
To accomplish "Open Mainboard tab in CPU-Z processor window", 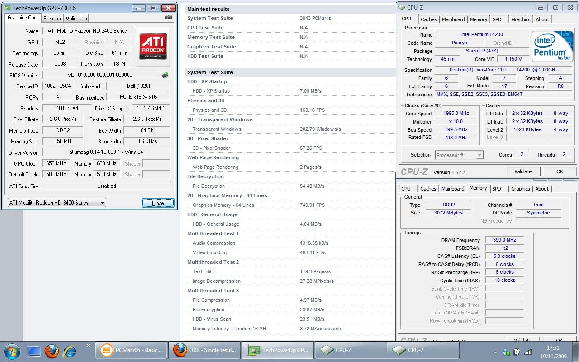I will point(453,19).
